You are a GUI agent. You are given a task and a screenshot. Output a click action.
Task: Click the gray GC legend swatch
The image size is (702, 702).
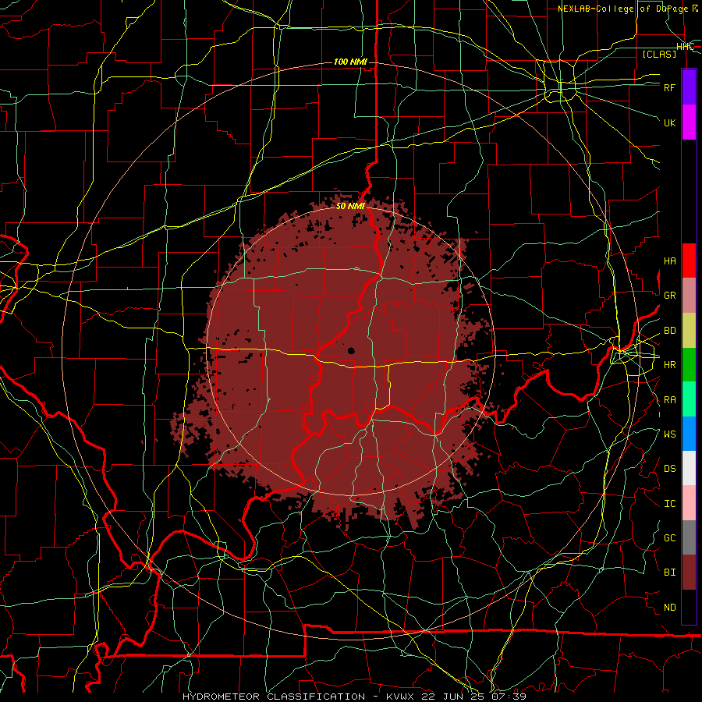689,537
